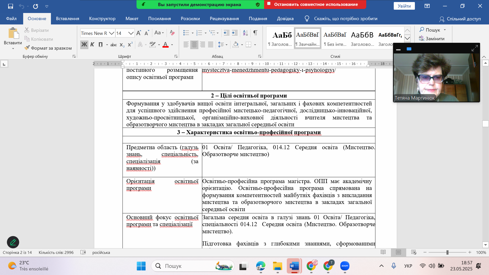This screenshot has height=275, width=489.
Task: Toggle underline formatting П
Action: [101, 45]
